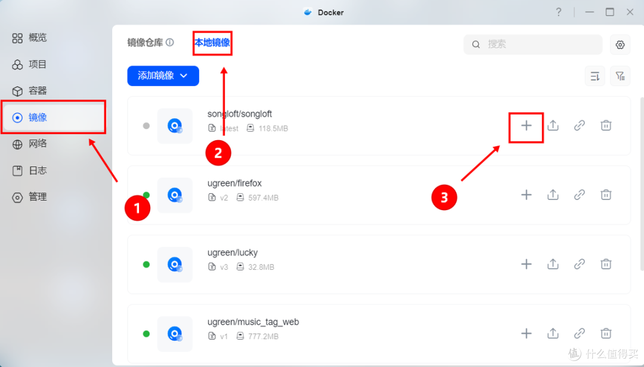Open the 概览 overview section

click(x=30, y=38)
